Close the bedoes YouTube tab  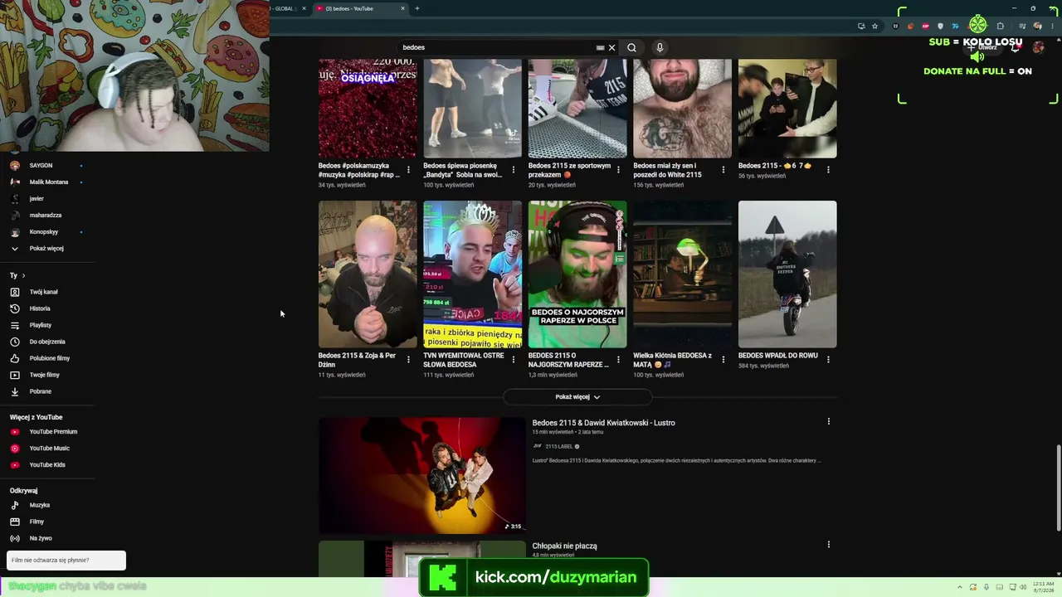tap(402, 8)
